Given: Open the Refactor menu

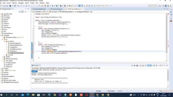Looking at the screenshot, I should tap(14, 3).
